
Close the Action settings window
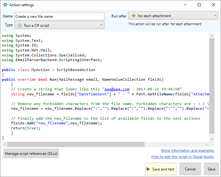[x=214, y=5]
